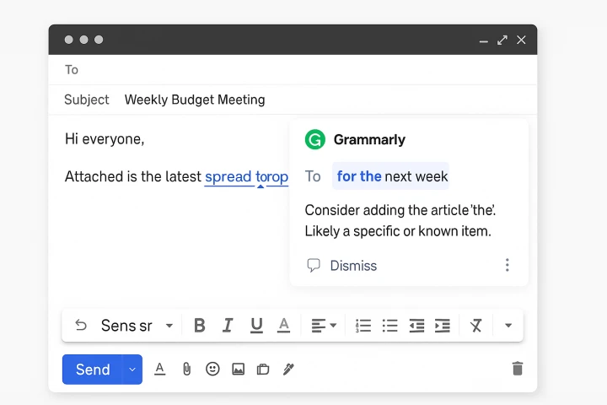Close the compose window

point(521,40)
